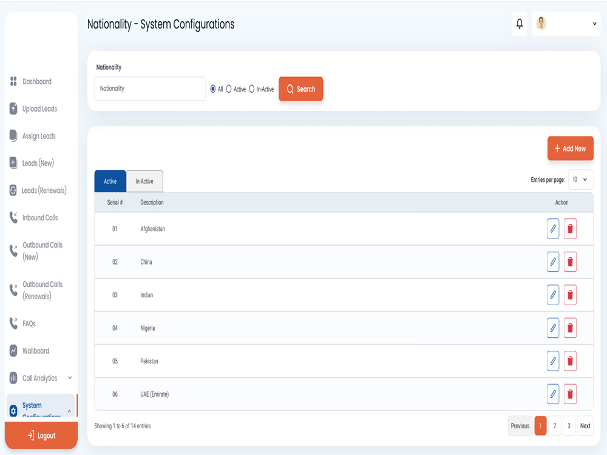Open Dashboard from the sidebar
The width and height of the screenshot is (607, 455).
(x=37, y=81)
